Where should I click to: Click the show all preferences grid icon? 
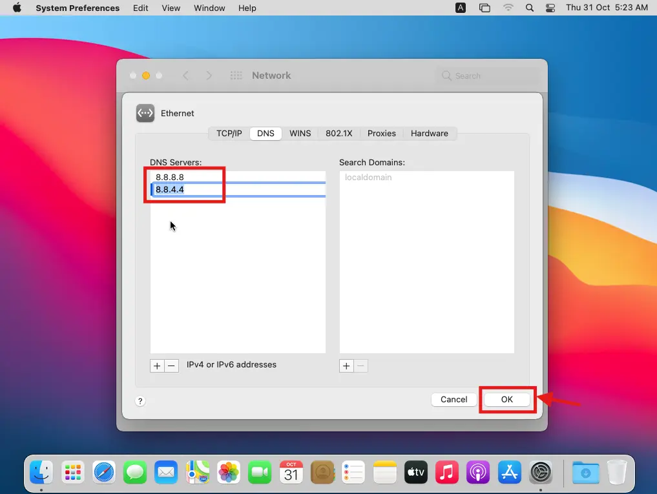click(236, 76)
